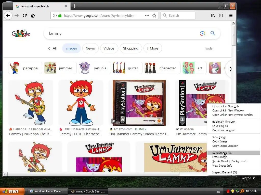Click the browser forward arrow
Viewport: 261px width, 195px height.
click(17, 15)
